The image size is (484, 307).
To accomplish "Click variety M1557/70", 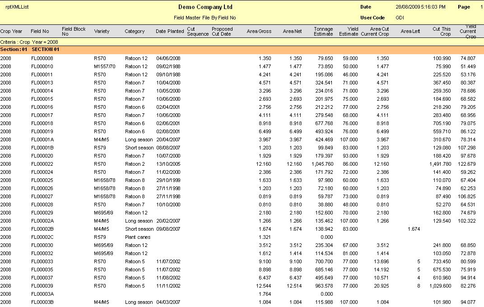I will click(x=105, y=66).
